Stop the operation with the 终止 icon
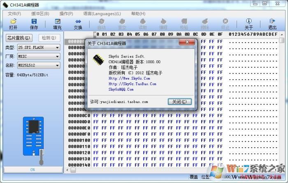 point(225,24)
